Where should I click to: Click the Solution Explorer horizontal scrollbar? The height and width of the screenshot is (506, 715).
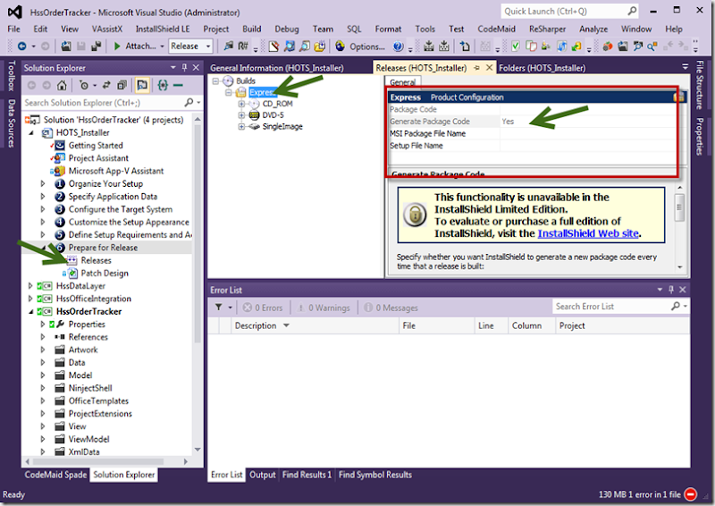(106, 461)
